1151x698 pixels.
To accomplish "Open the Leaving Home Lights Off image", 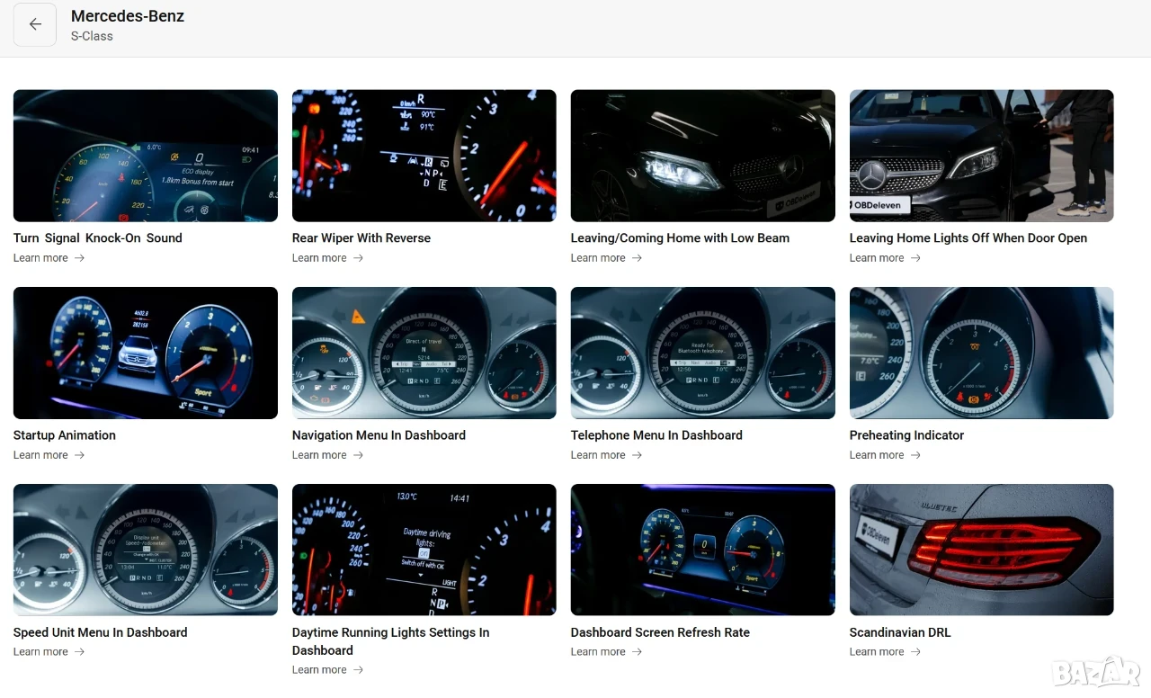I will 982,156.
